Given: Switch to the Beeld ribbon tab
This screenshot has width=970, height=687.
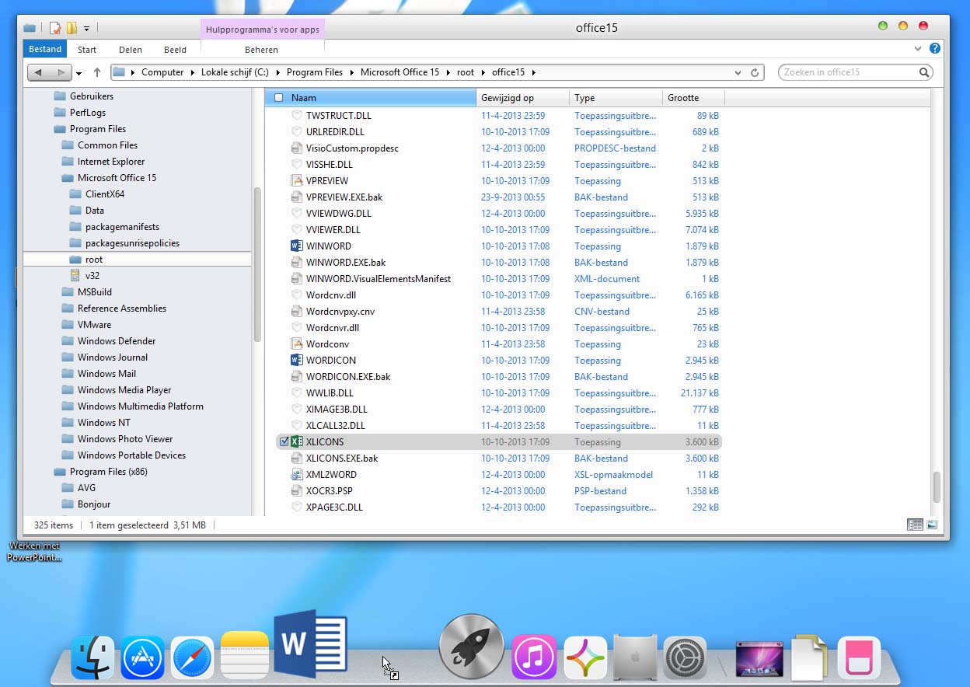Looking at the screenshot, I should pyautogui.click(x=175, y=50).
